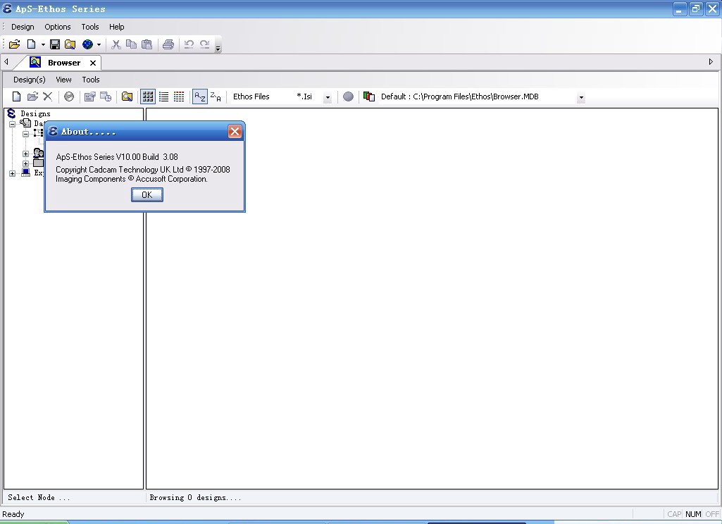Close the About dialog with red X
The height and width of the screenshot is (524, 722).
[x=235, y=132]
